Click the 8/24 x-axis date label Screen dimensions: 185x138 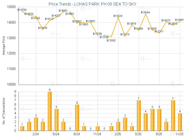click(x=77, y=134)
